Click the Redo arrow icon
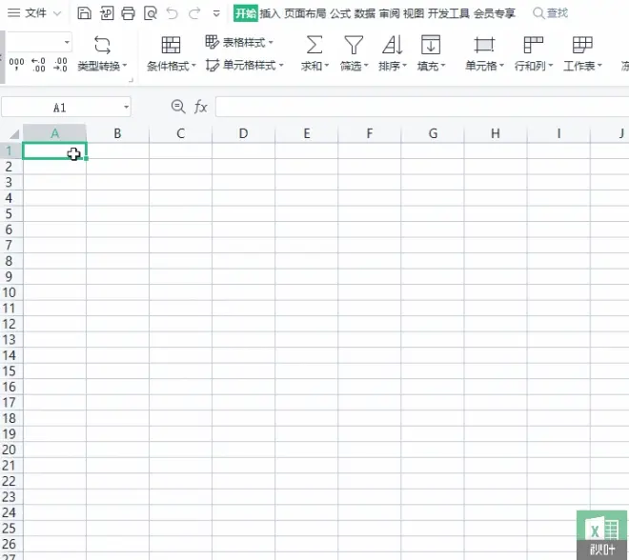629x560 pixels. 194,13
